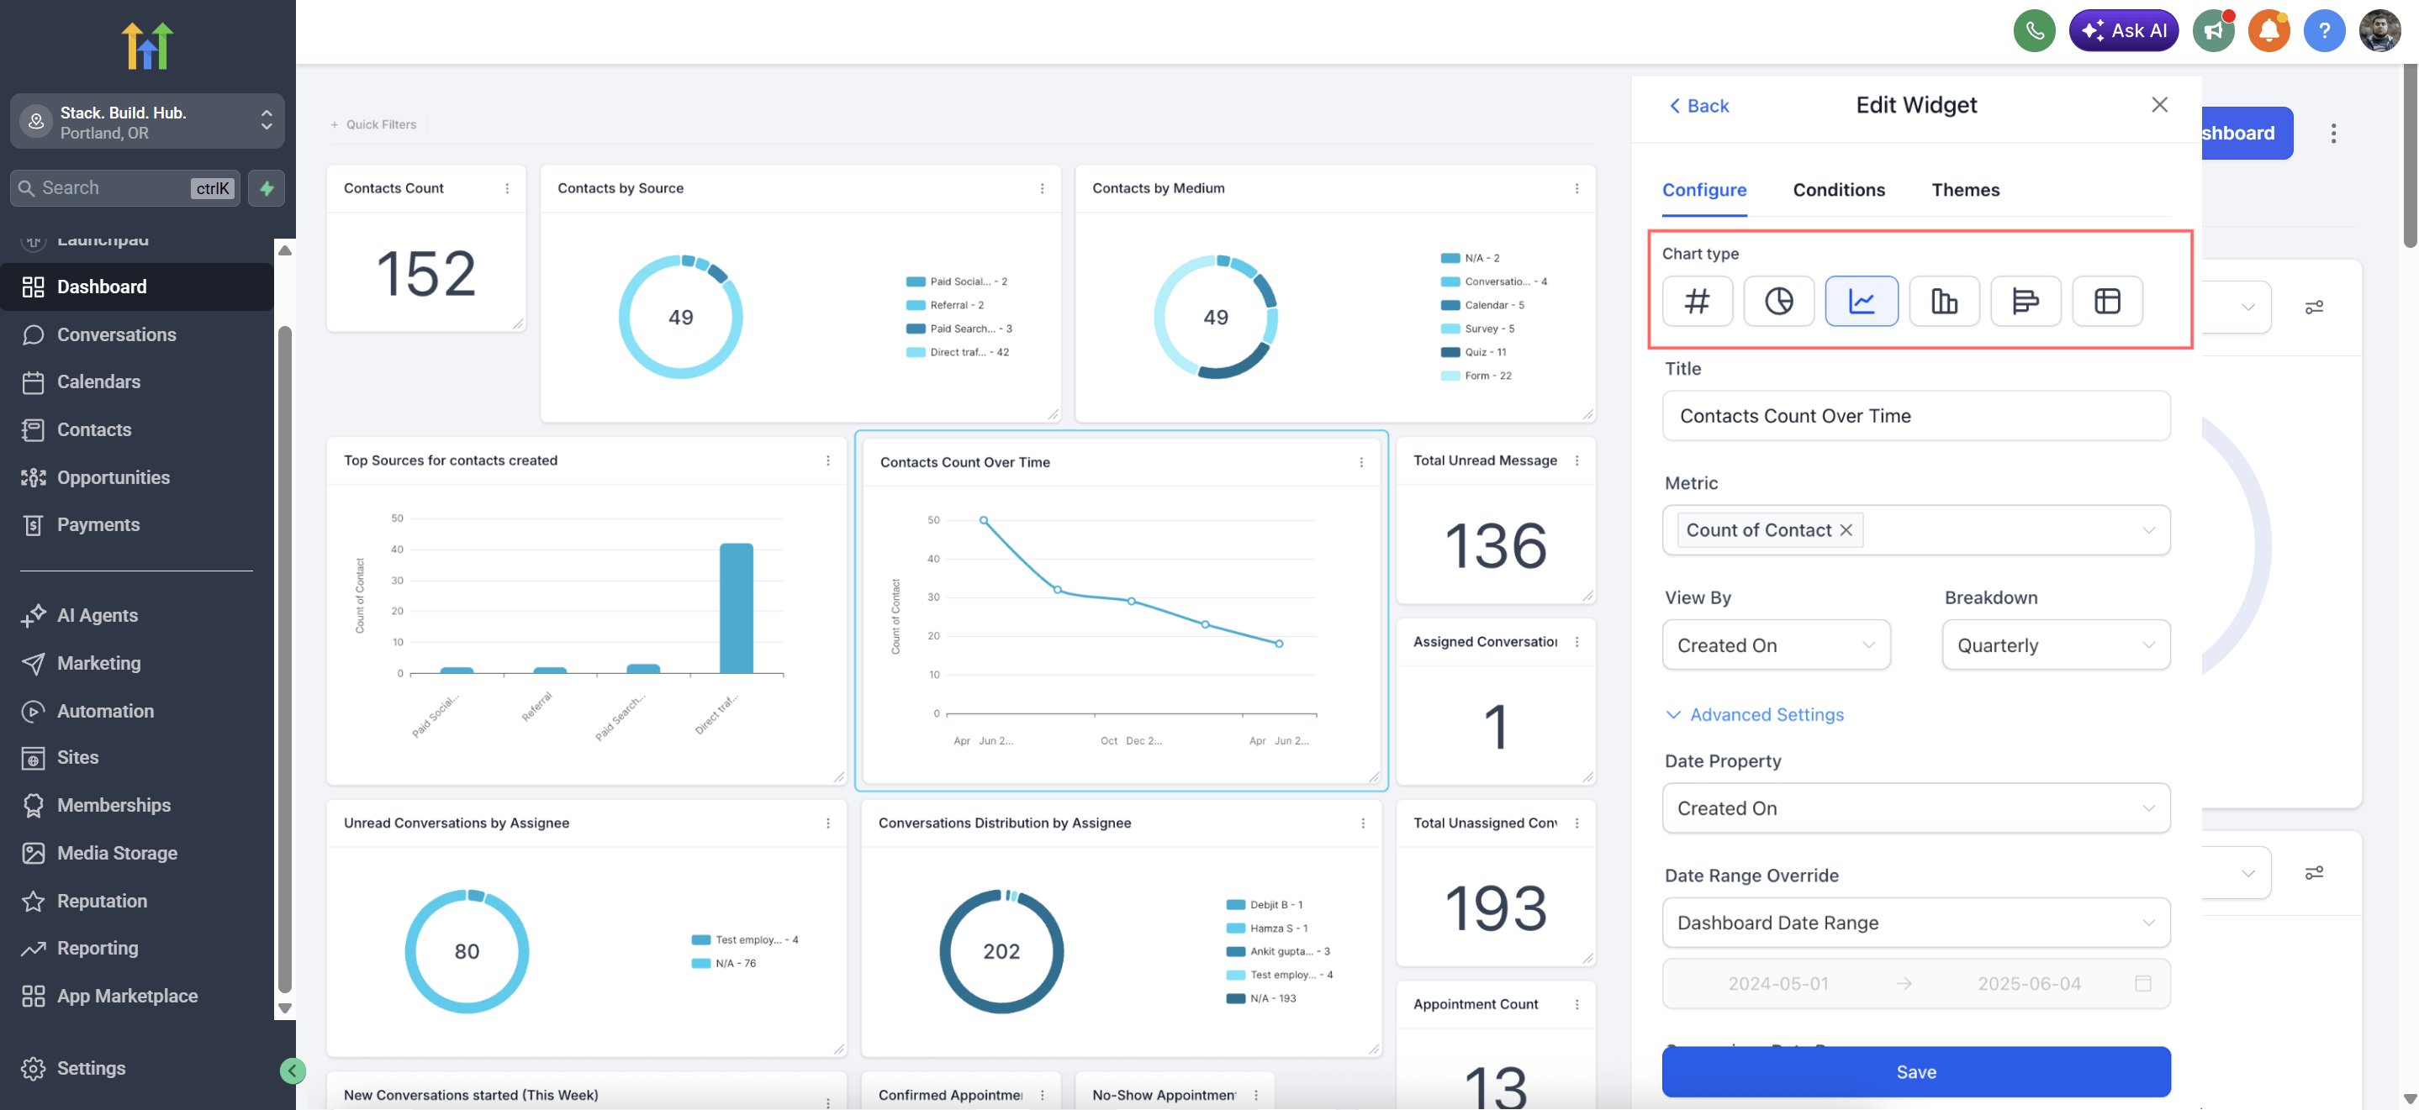2419x1110 pixels.
Task: Switch to the Conditions tab
Action: click(x=1839, y=190)
